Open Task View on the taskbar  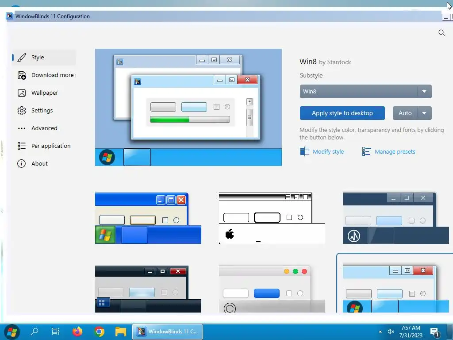tap(55, 331)
